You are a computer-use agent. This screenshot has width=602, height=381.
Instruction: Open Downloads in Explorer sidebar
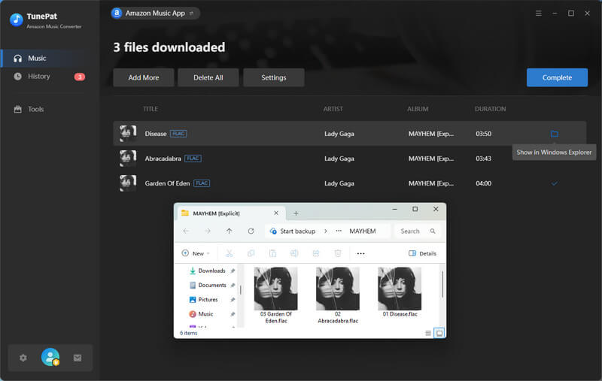pyautogui.click(x=211, y=271)
